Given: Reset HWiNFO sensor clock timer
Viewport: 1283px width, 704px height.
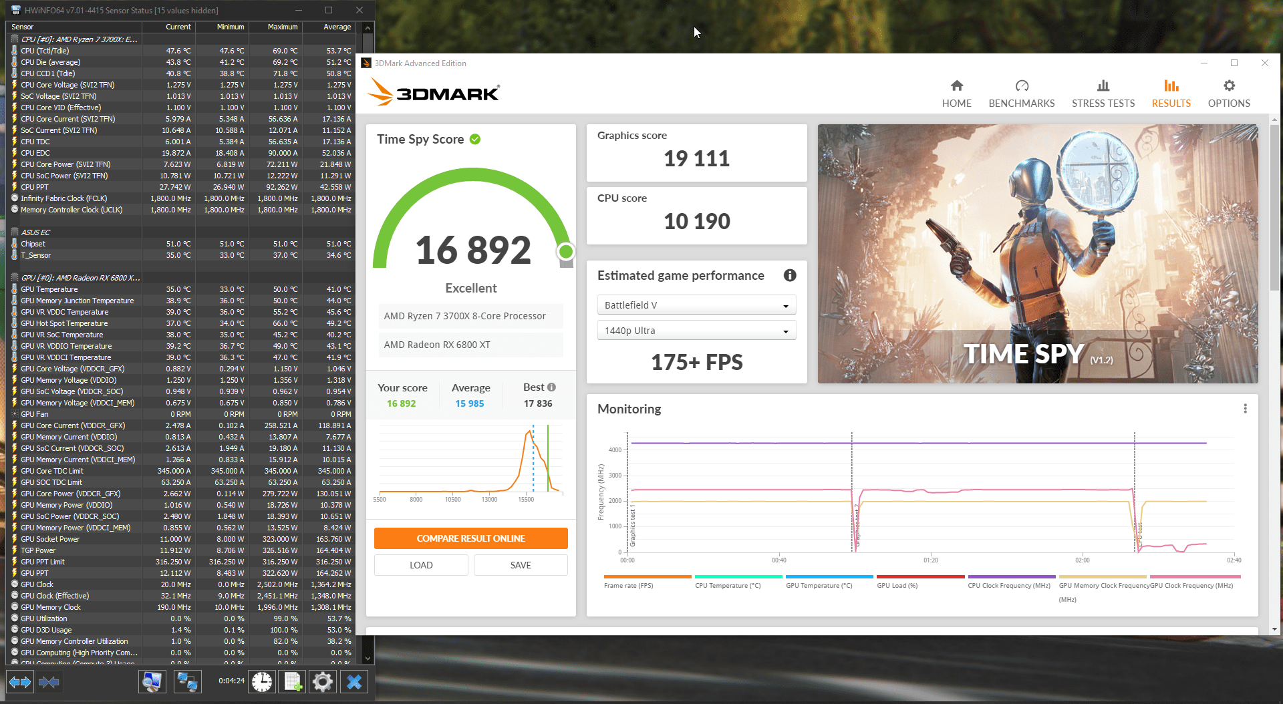Looking at the screenshot, I should (x=262, y=682).
